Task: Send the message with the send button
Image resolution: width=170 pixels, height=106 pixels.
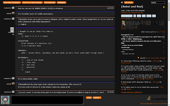Action: [x=89, y=98]
